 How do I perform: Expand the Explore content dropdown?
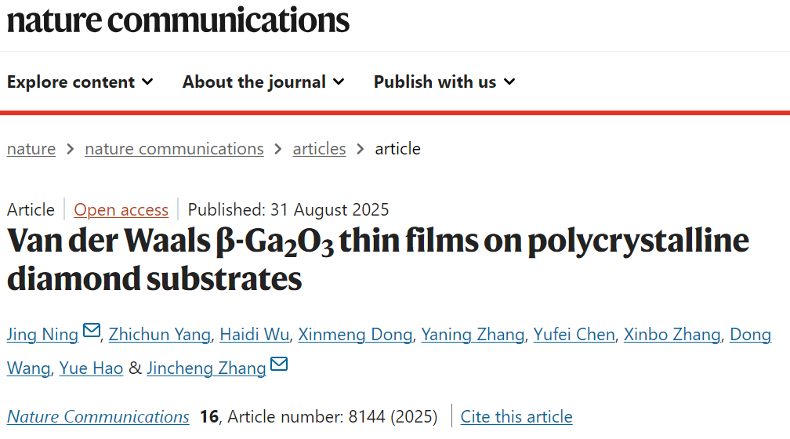[80, 82]
